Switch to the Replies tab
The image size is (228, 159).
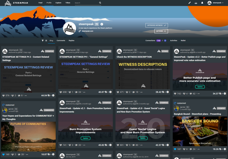71,41
